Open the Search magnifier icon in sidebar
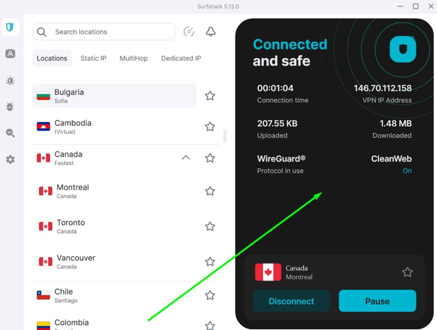Image resolution: width=437 pixels, height=330 pixels. [10, 133]
